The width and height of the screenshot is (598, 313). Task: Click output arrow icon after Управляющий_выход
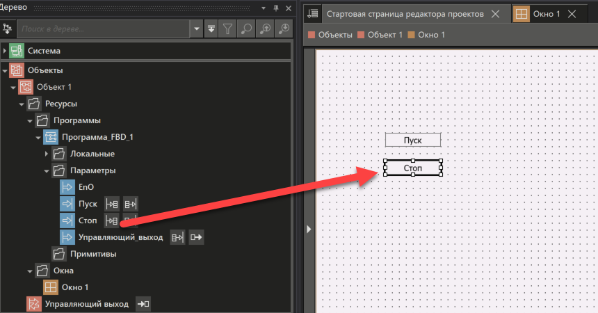[197, 237]
